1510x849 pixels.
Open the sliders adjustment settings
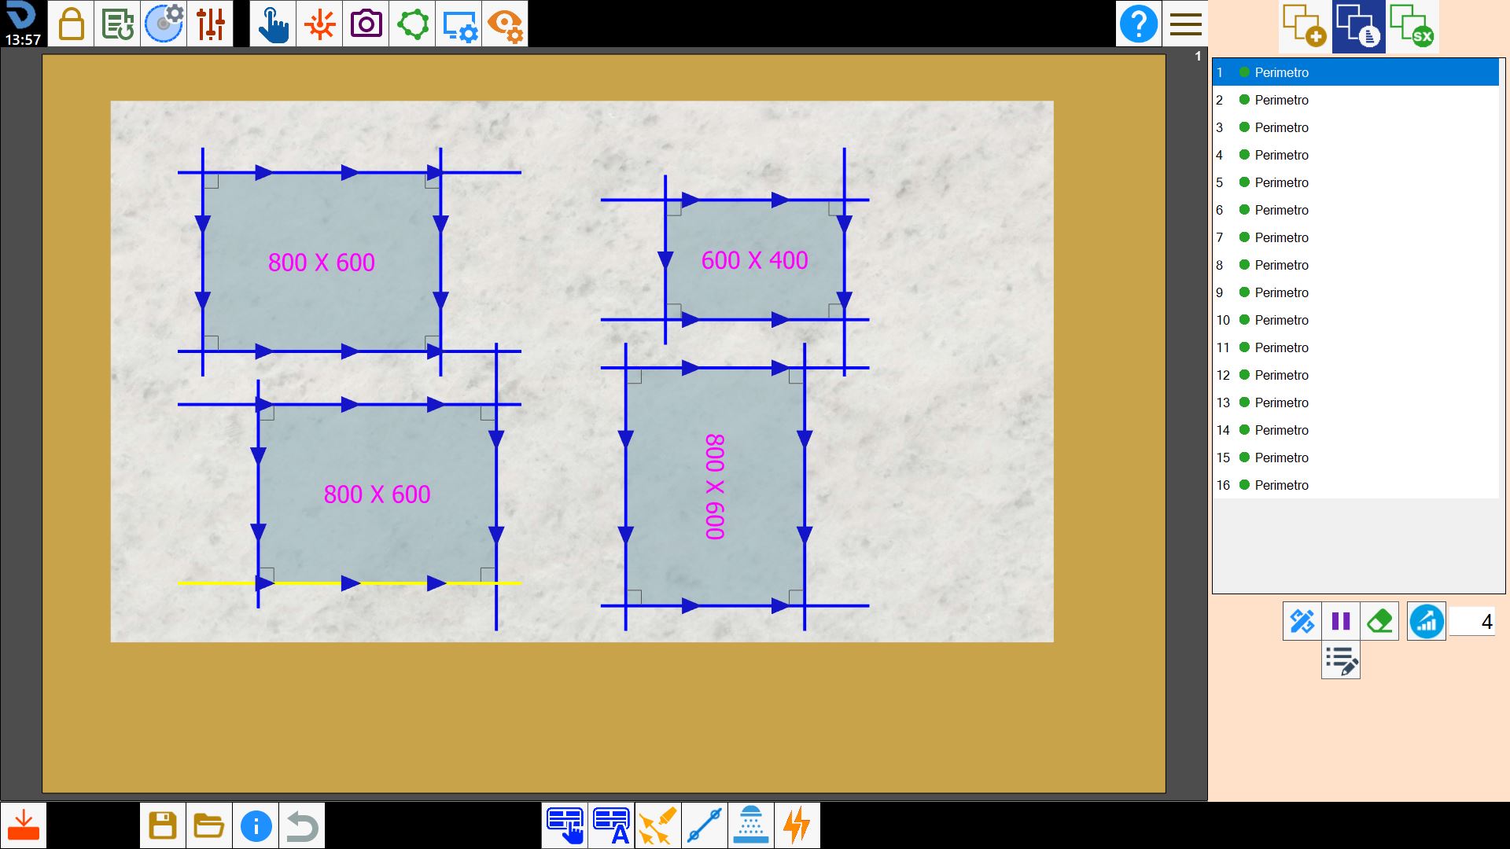pos(211,24)
